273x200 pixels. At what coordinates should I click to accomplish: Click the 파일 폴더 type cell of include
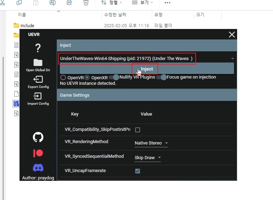[163, 26]
